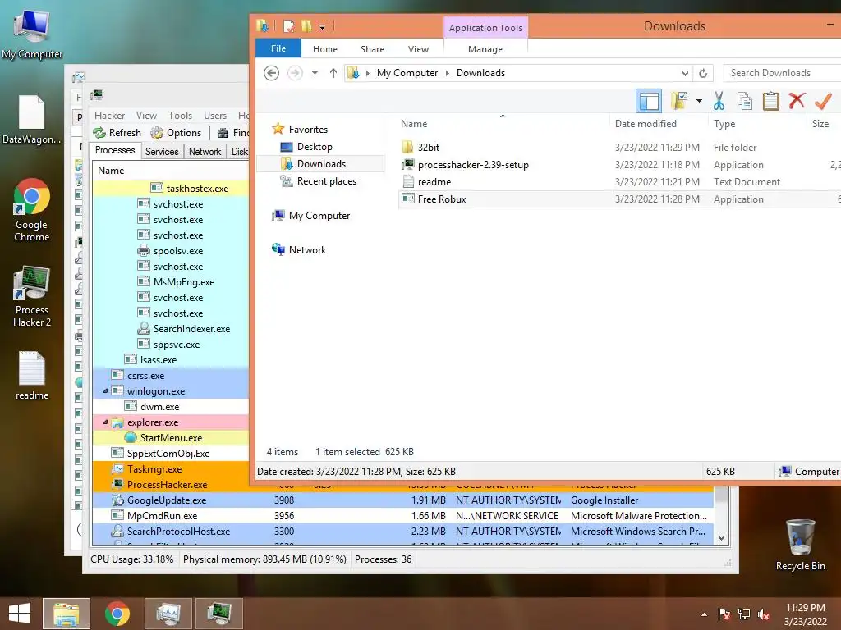Switch to Services tab in Process Hacker
The width and height of the screenshot is (841, 630).
(162, 152)
